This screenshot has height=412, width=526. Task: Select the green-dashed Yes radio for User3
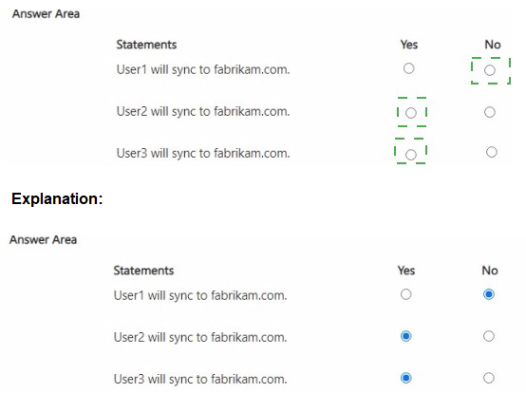click(x=411, y=155)
